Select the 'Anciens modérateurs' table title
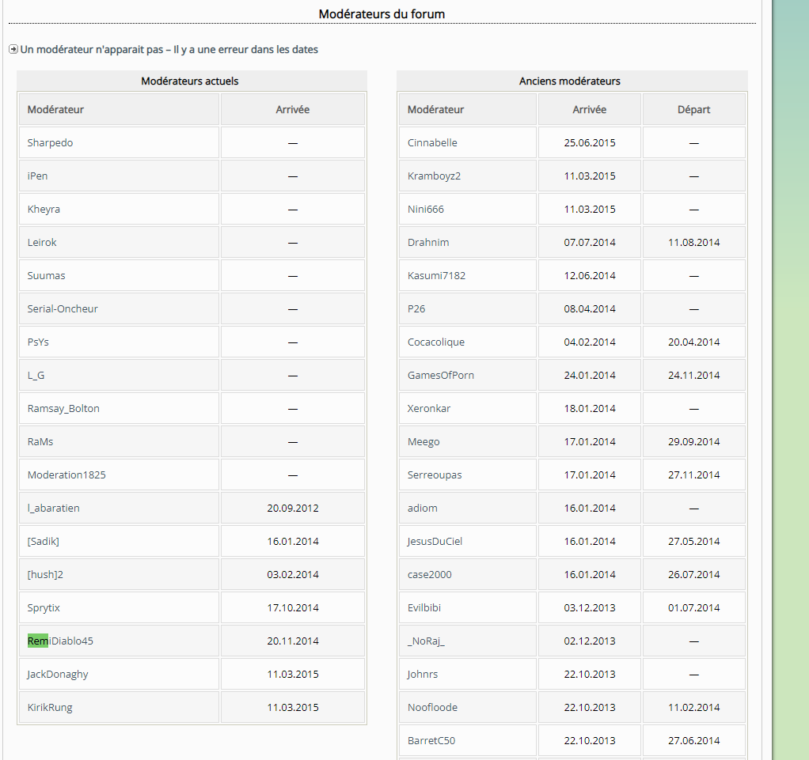809x760 pixels. coord(570,81)
